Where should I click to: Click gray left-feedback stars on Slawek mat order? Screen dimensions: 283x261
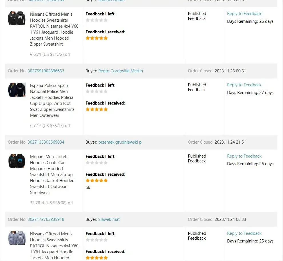pos(97,240)
